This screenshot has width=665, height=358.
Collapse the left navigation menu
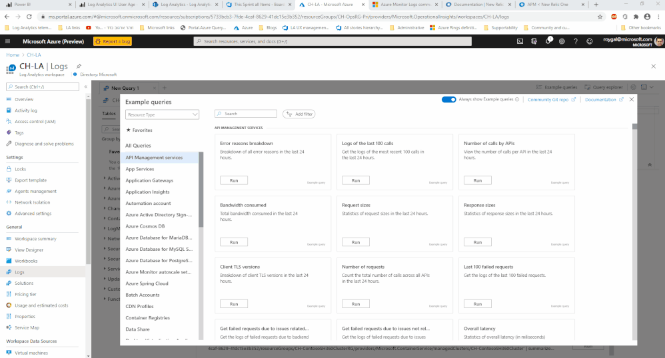[x=86, y=87]
